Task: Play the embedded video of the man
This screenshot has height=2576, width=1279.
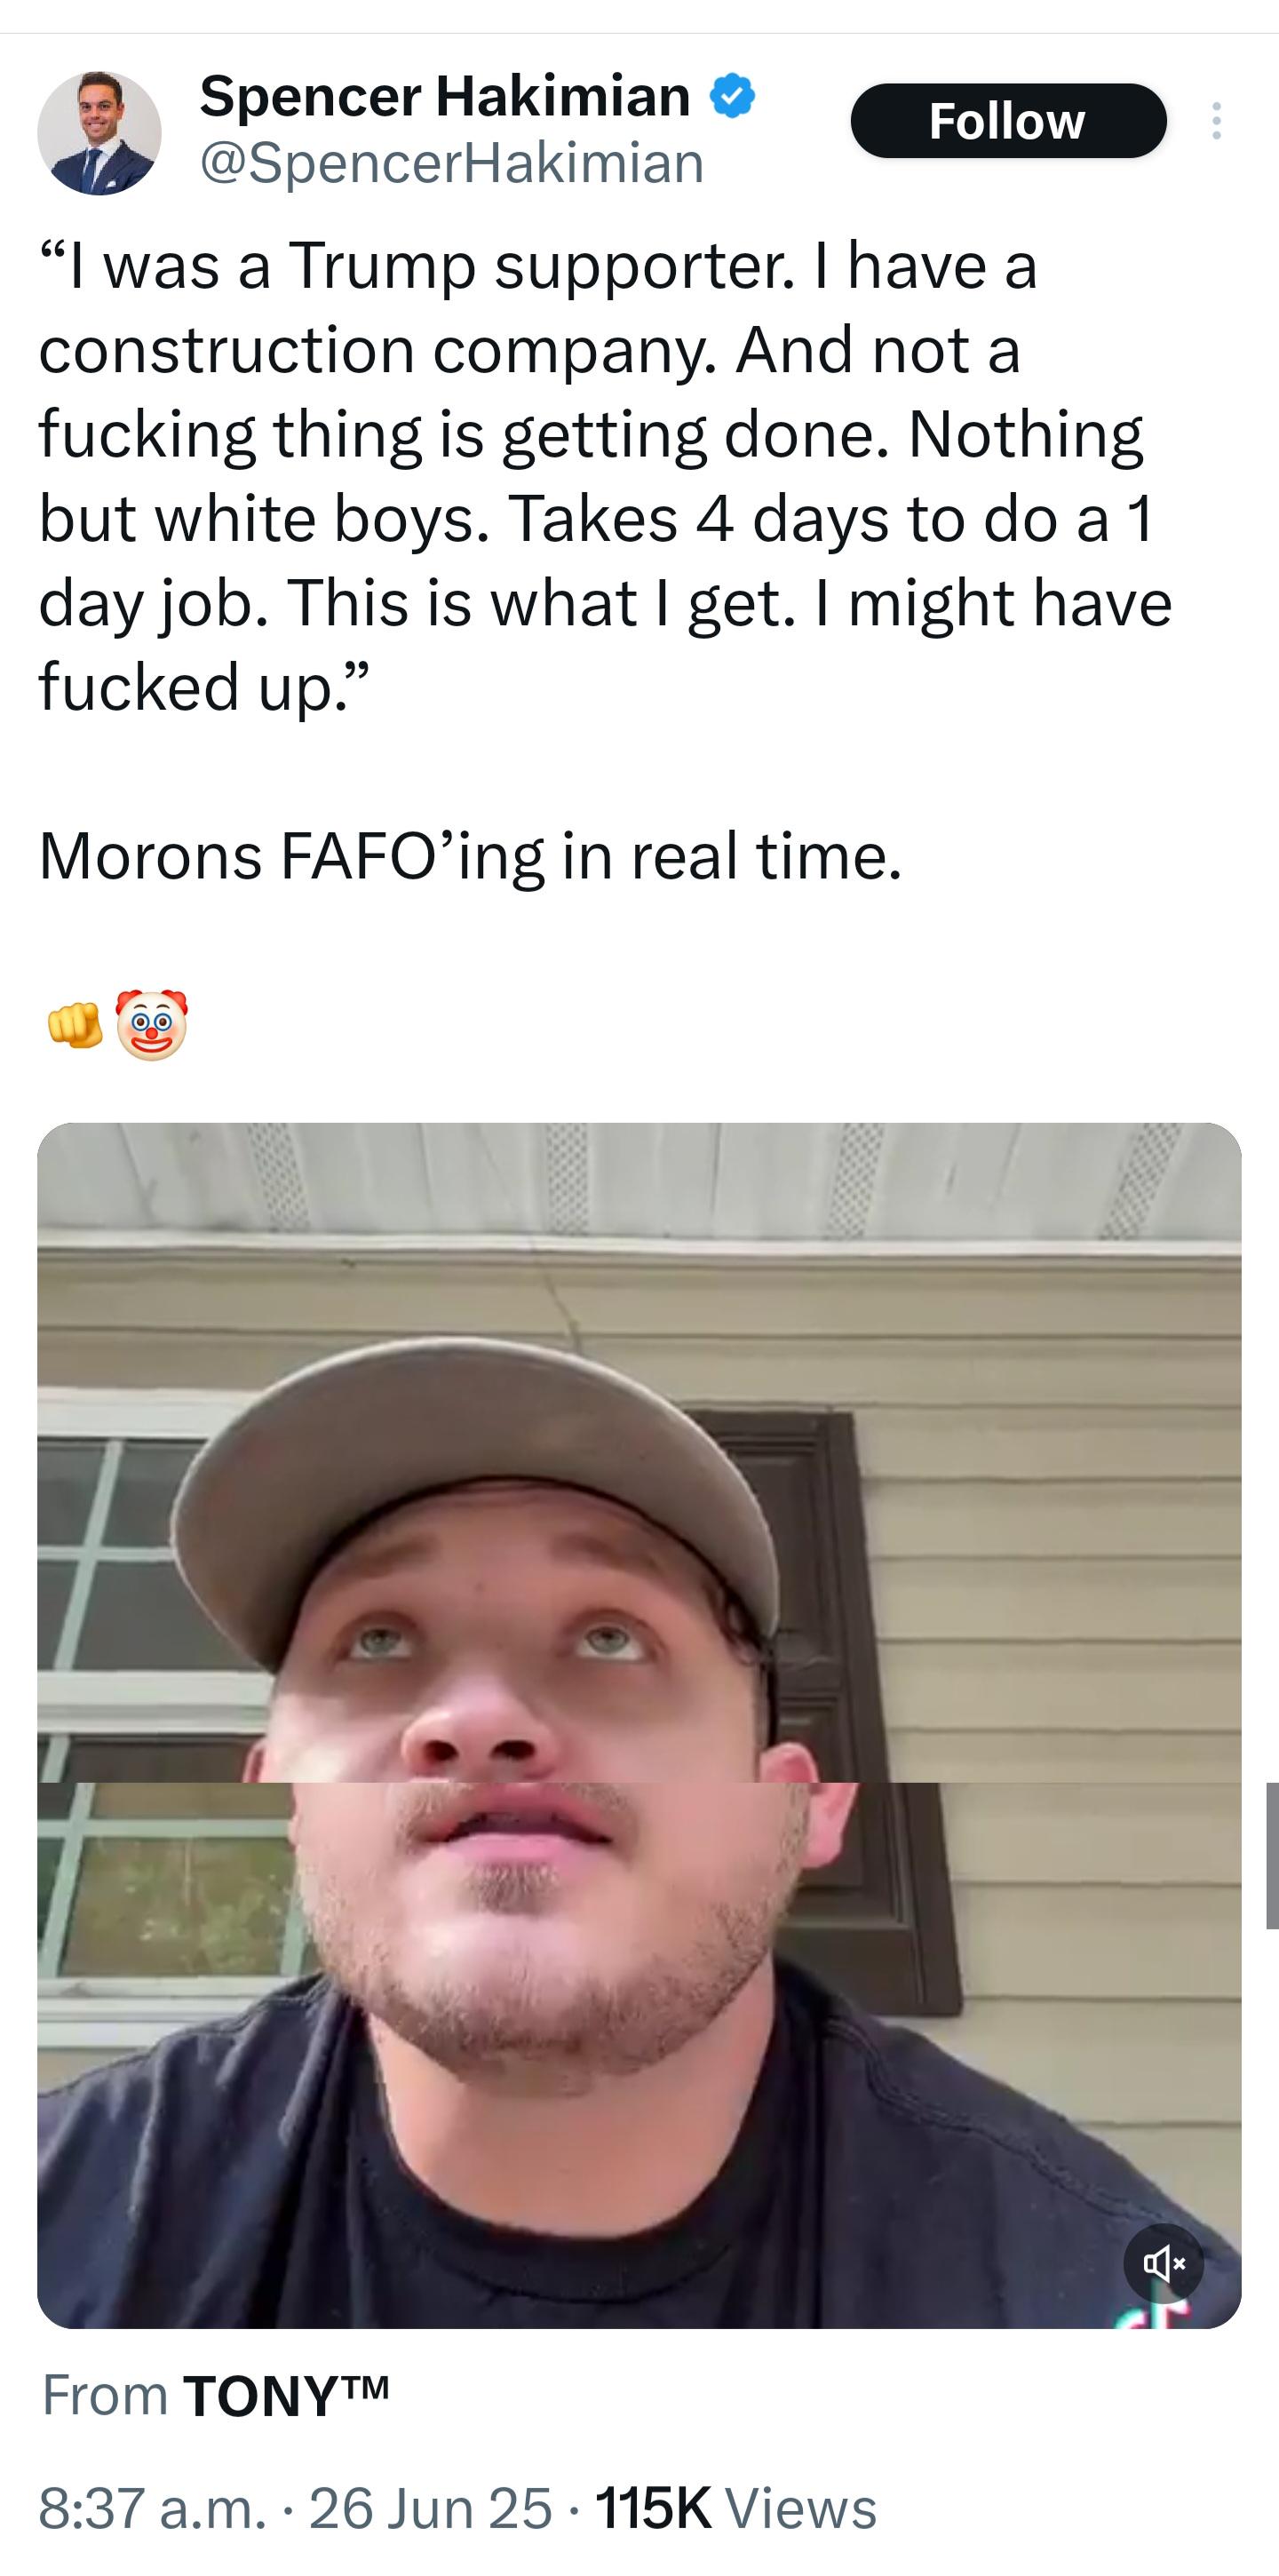Action: coord(639,1727)
